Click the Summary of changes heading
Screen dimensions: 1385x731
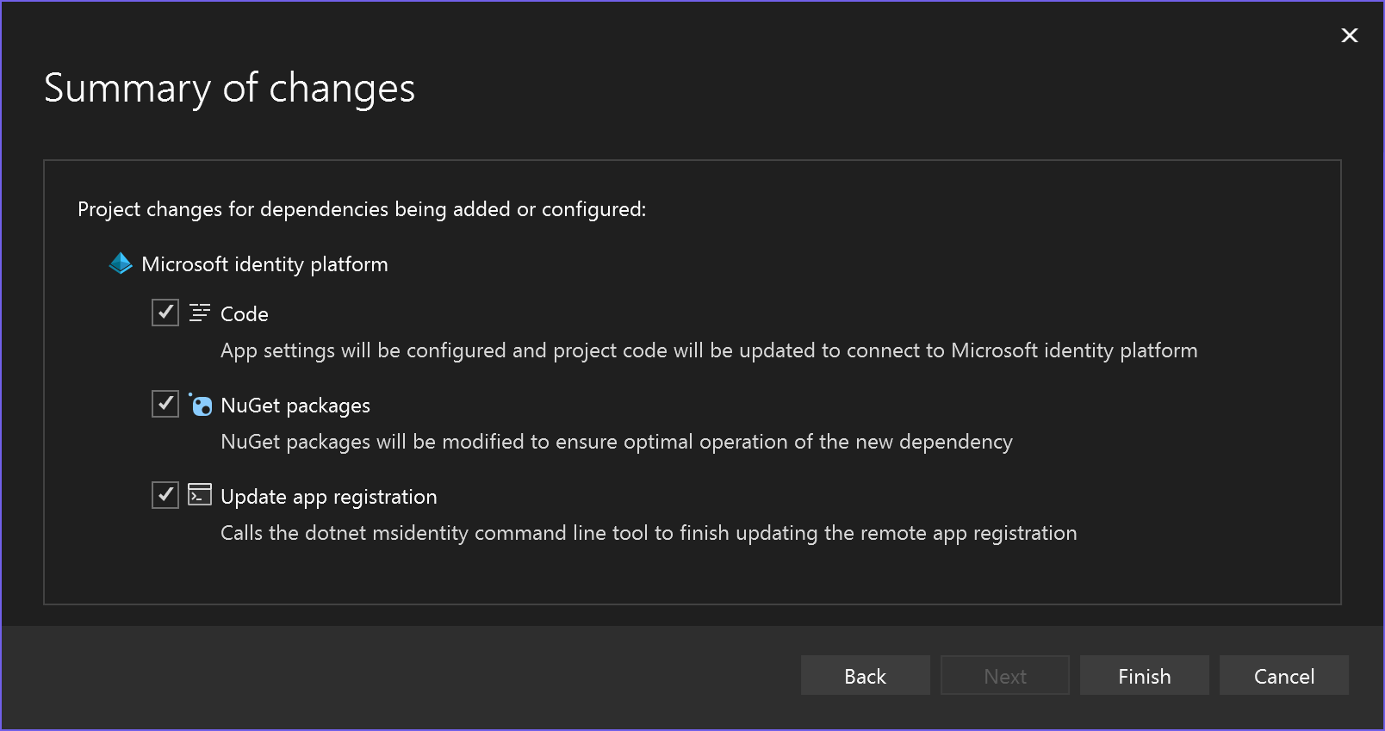click(230, 88)
